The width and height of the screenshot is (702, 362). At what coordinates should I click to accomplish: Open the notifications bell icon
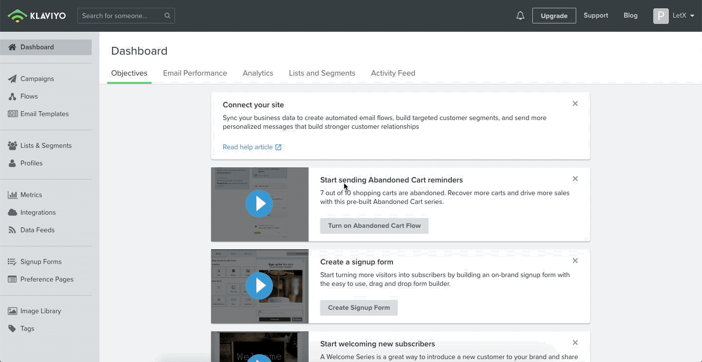click(520, 16)
